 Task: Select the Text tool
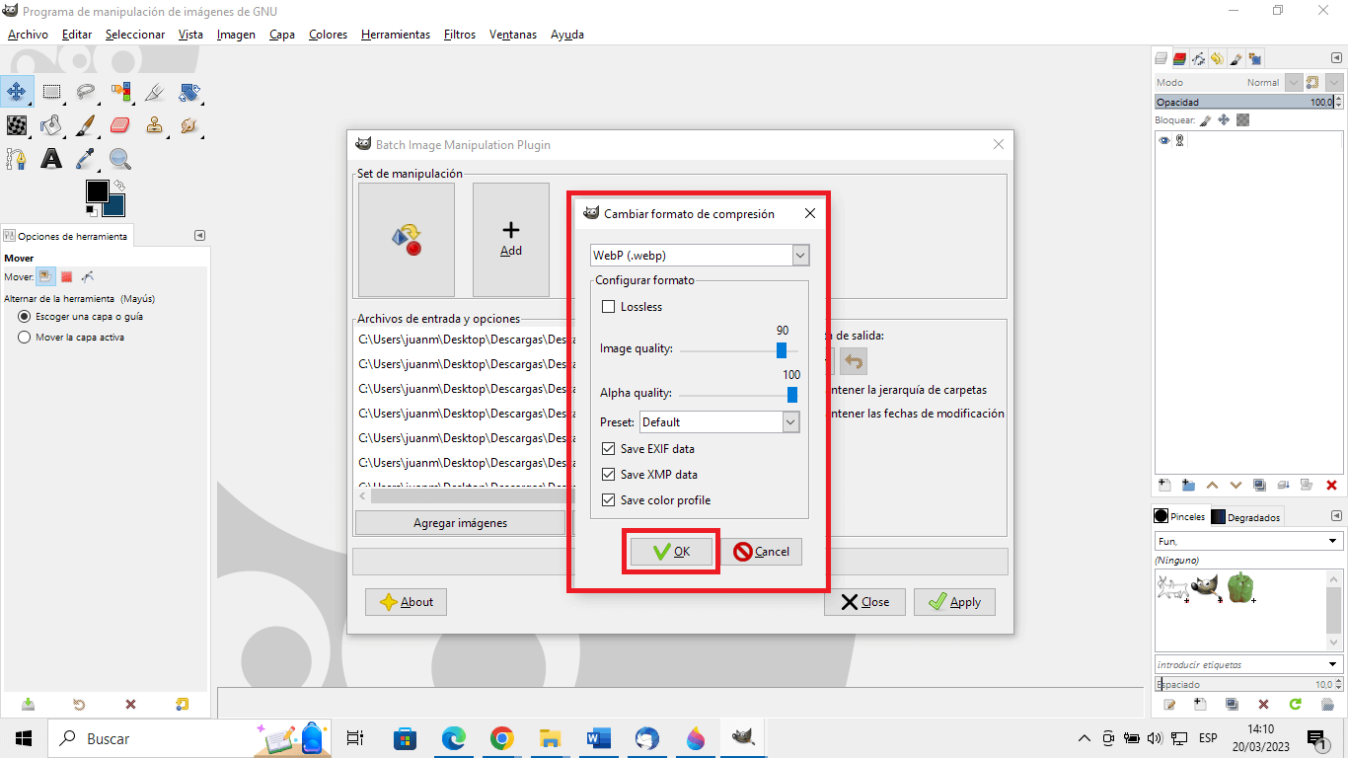[x=51, y=158]
